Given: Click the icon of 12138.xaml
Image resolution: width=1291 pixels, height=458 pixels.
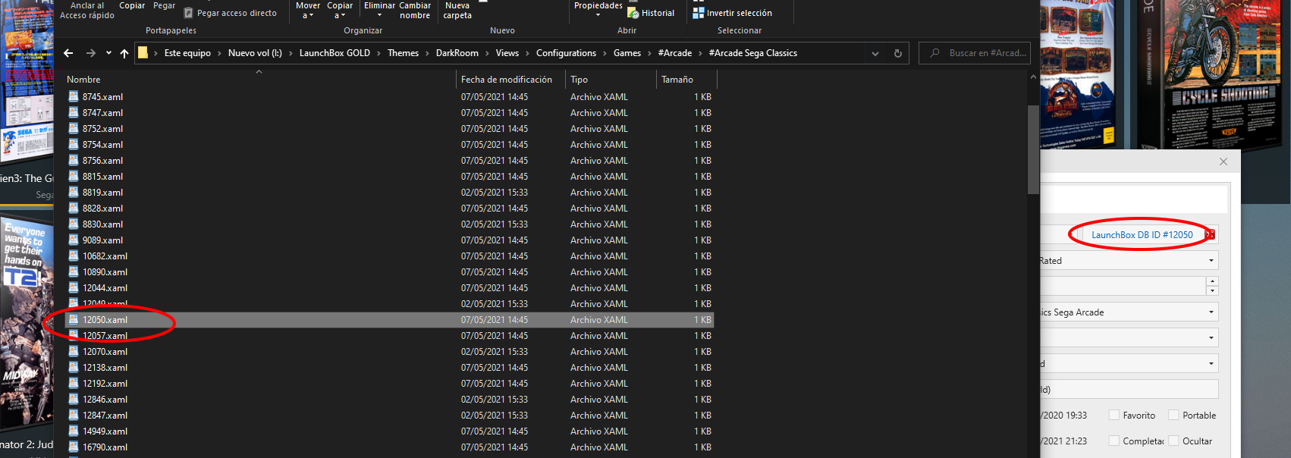Looking at the screenshot, I should click(74, 367).
